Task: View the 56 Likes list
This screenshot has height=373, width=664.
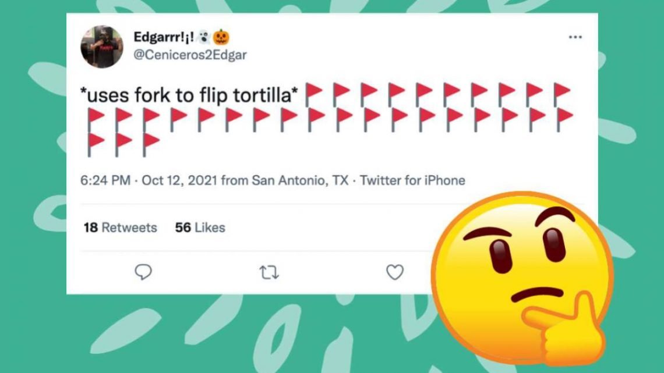Action: 200,228
